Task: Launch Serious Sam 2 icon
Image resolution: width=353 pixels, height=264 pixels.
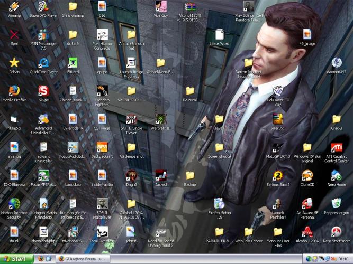Action: click(x=277, y=175)
